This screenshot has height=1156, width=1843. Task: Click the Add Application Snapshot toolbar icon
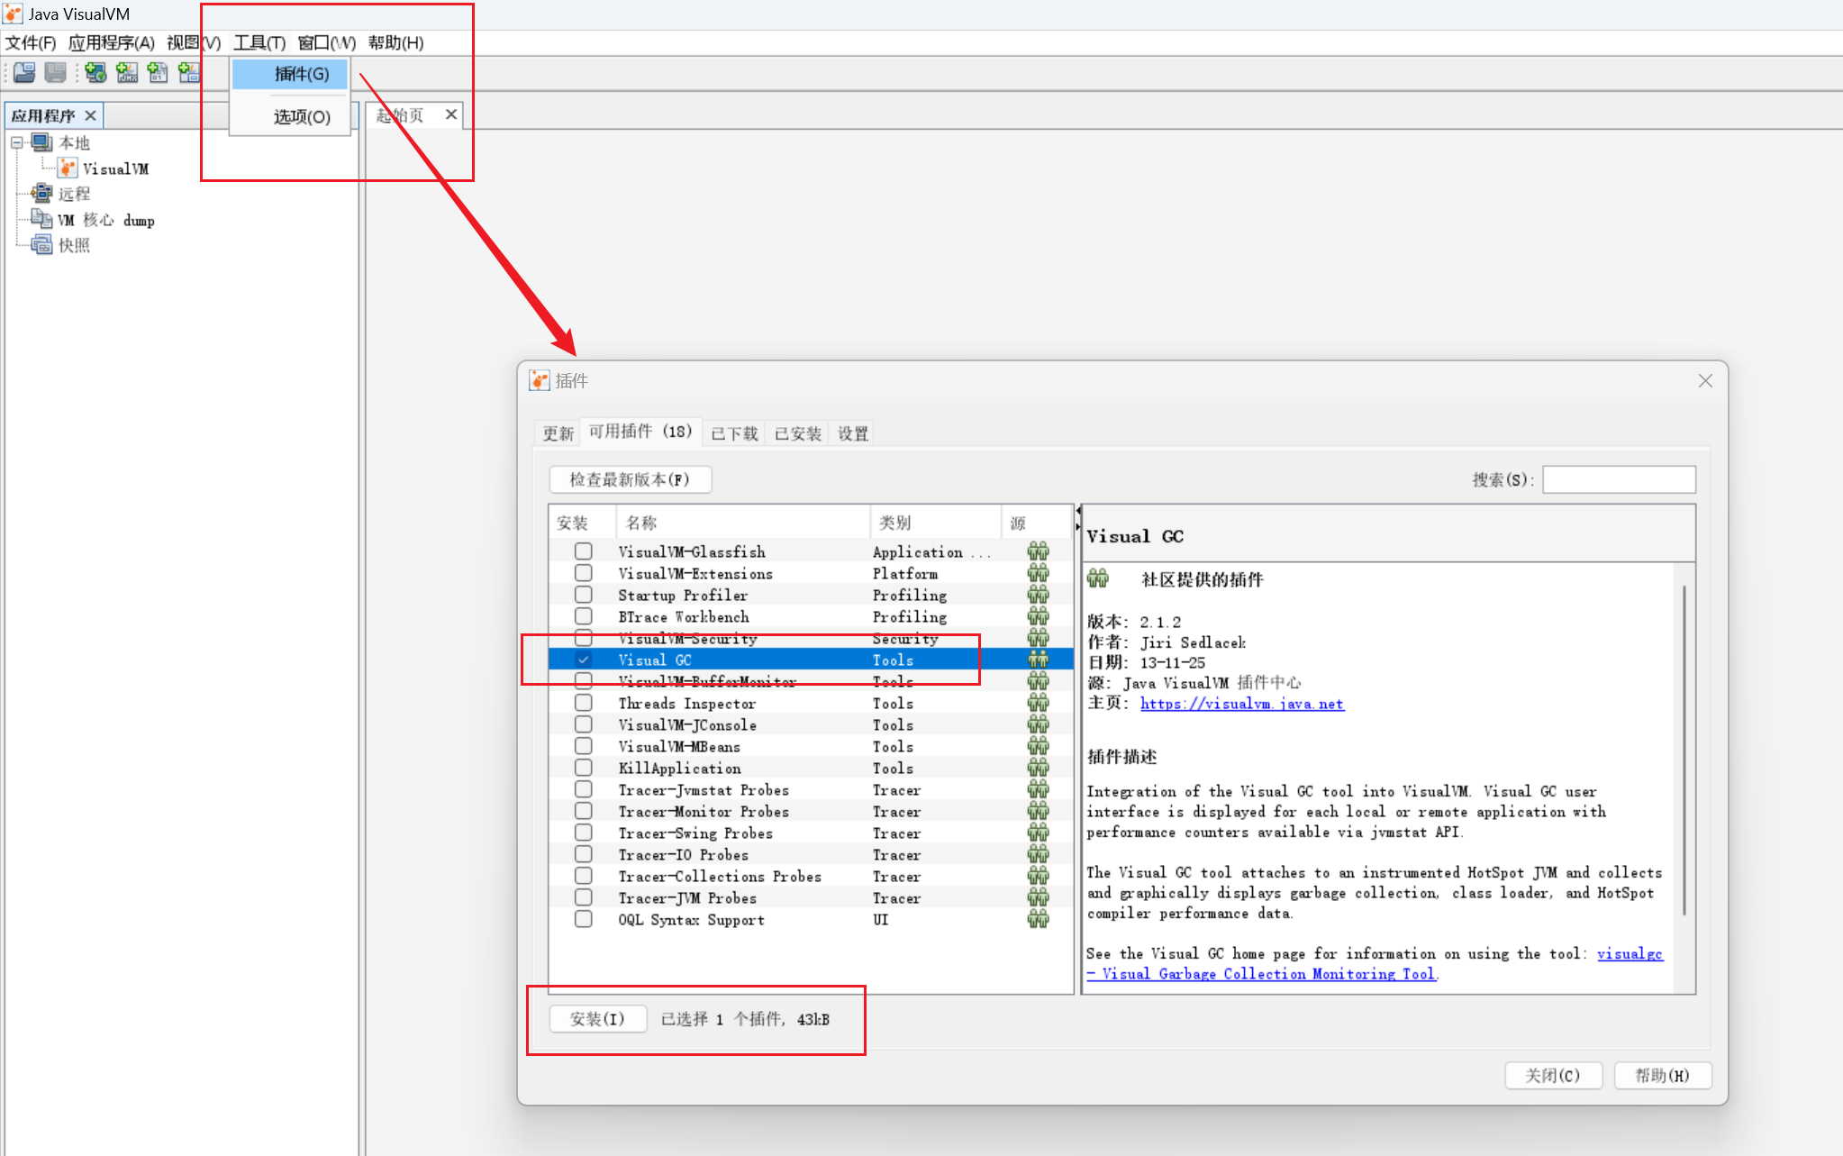pyautogui.click(x=188, y=73)
